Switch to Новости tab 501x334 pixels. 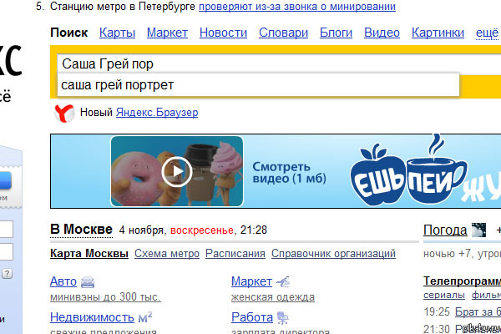(x=223, y=33)
